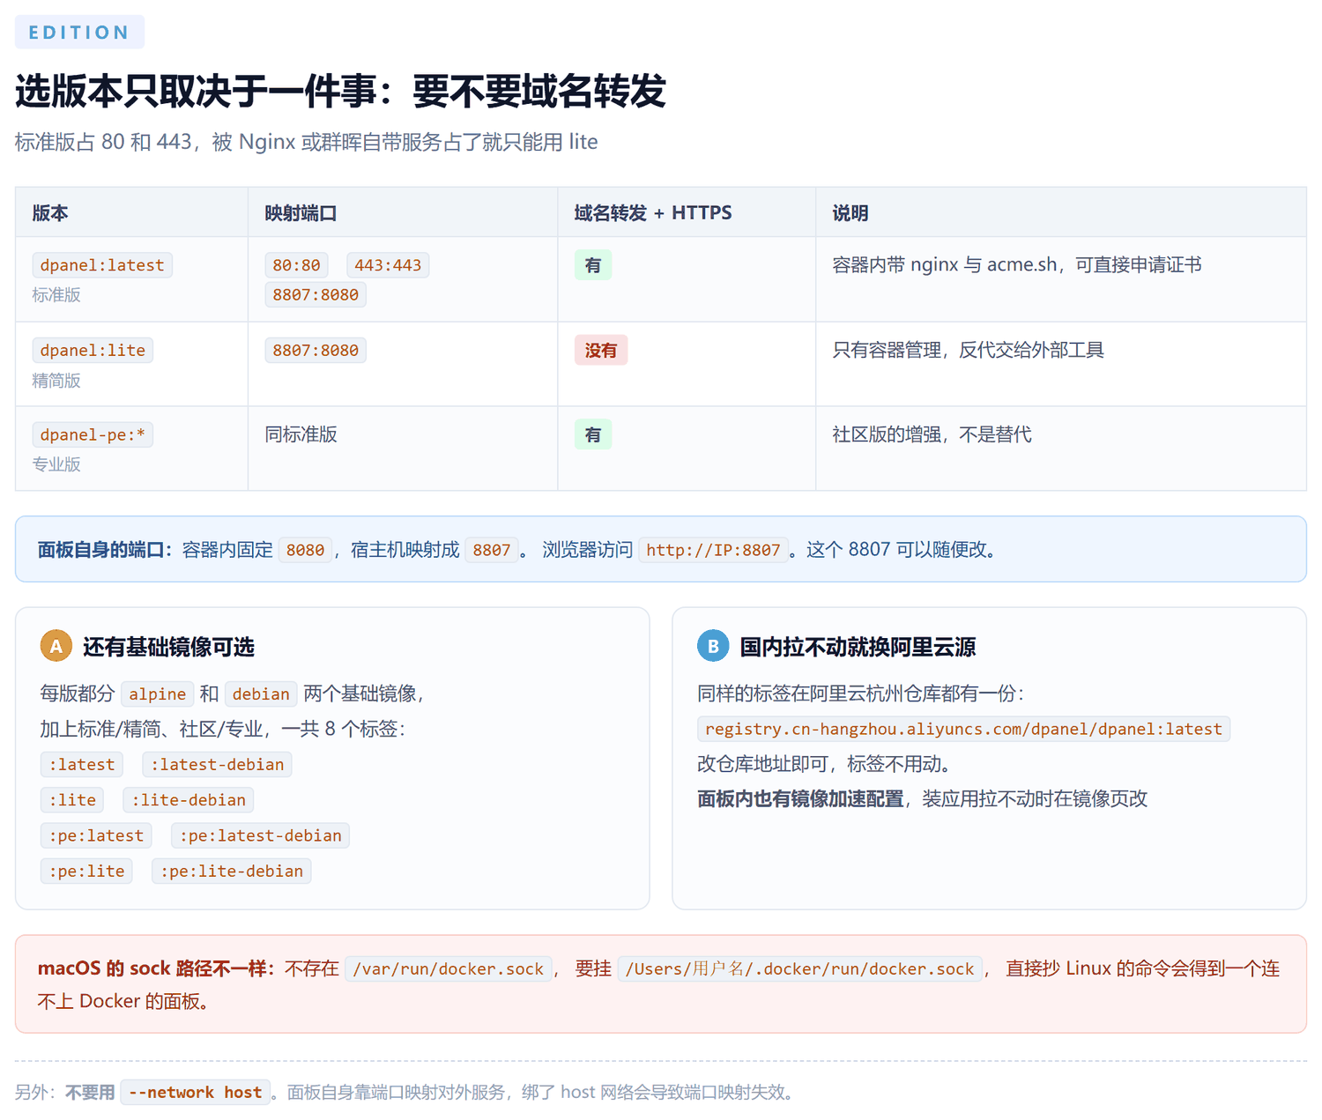Click the registry.cn-hangzhou.aliyuncs.com image address
The width and height of the screenshot is (1322, 1120).
(x=963, y=729)
